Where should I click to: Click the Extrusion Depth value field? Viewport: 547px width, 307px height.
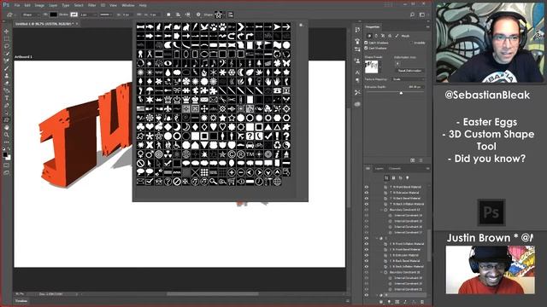[415, 87]
